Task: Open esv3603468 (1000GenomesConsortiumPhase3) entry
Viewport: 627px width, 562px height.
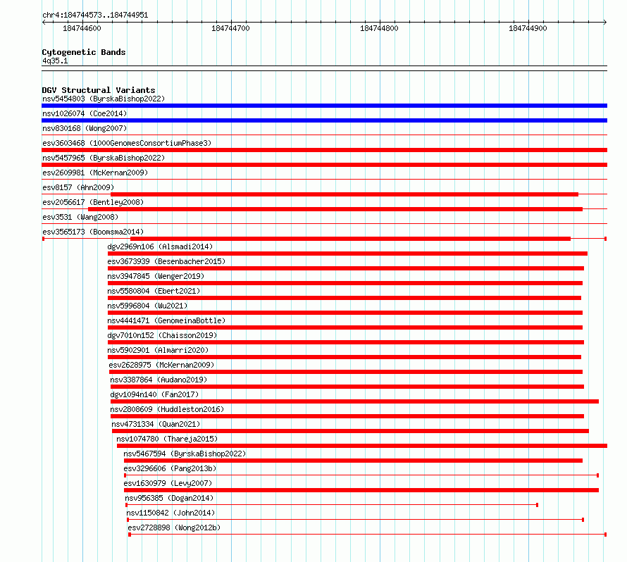Action: click(127, 143)
